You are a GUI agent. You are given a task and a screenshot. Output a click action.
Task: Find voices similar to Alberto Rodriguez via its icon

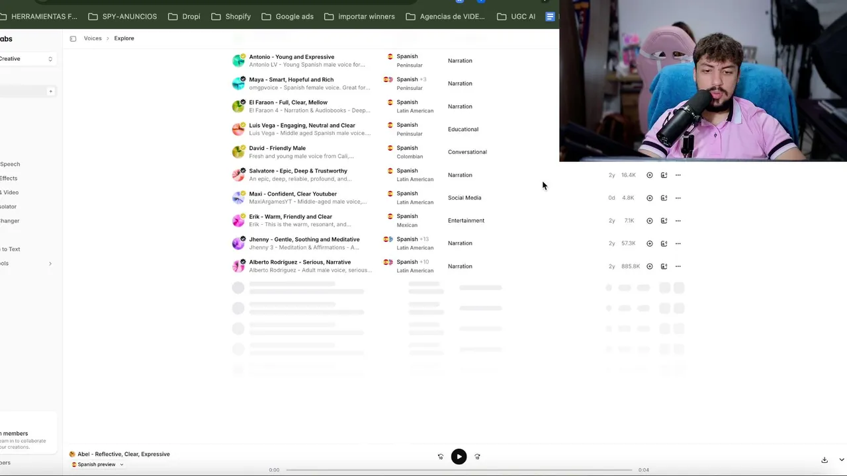[664, 266]
